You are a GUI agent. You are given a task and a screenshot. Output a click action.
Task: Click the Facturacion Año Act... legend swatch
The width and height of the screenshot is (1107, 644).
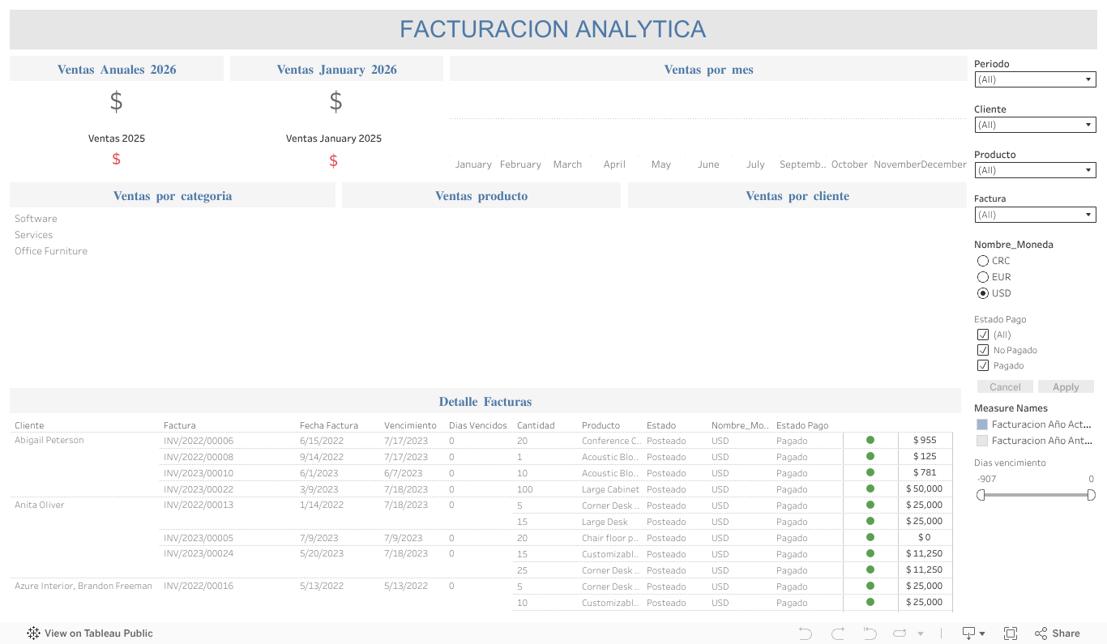click(x=982, y=424)
